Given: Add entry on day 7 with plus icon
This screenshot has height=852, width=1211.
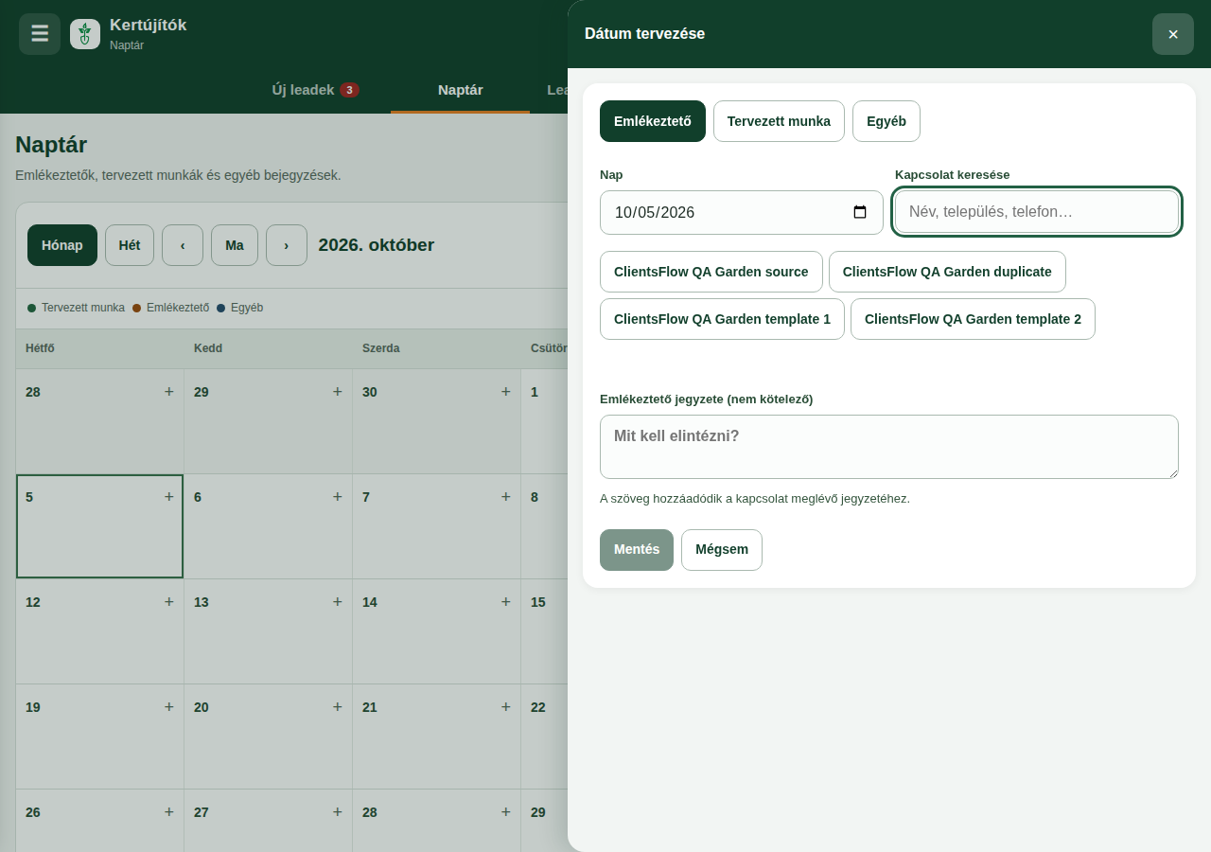Looking at the screenshot, I should [506, 496].
